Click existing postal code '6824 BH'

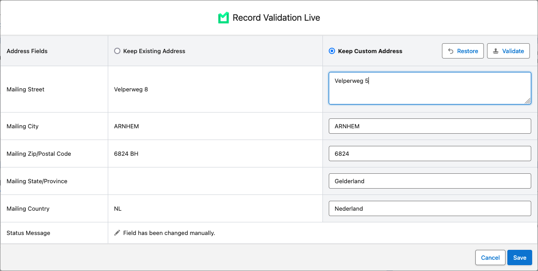(x=126, y=154)
